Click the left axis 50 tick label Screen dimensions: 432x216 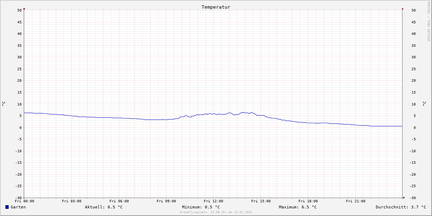(19, 10)
